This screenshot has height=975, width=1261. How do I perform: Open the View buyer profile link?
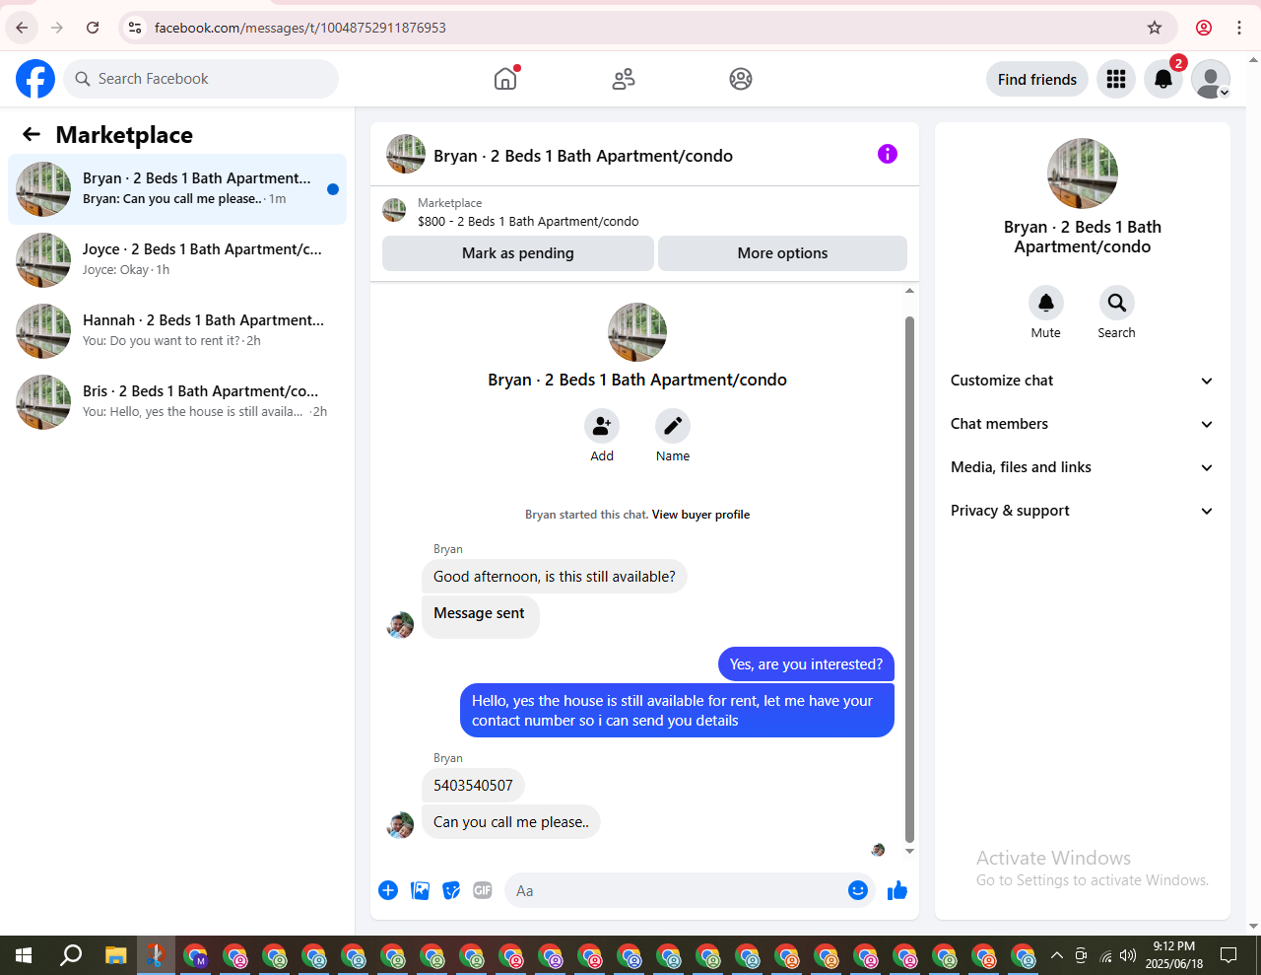click(700, 515)
